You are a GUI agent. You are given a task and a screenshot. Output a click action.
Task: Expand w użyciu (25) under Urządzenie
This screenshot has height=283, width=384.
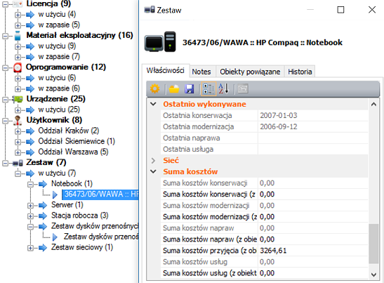click(18, 110)
